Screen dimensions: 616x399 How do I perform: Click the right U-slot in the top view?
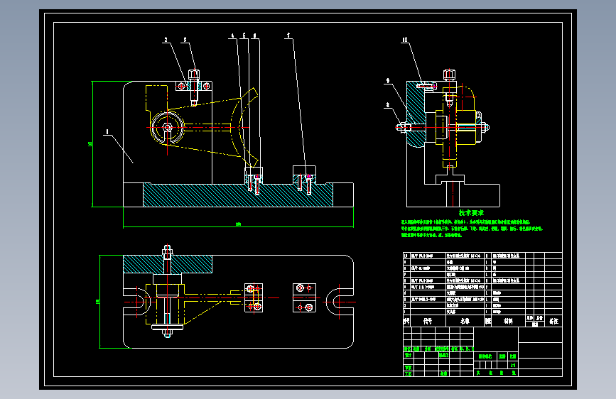(339, 302)
